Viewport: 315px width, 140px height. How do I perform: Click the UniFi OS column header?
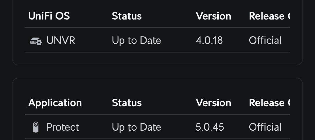(49, 16)
